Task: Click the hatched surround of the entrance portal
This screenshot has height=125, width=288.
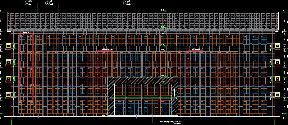Action: point(143,81)
